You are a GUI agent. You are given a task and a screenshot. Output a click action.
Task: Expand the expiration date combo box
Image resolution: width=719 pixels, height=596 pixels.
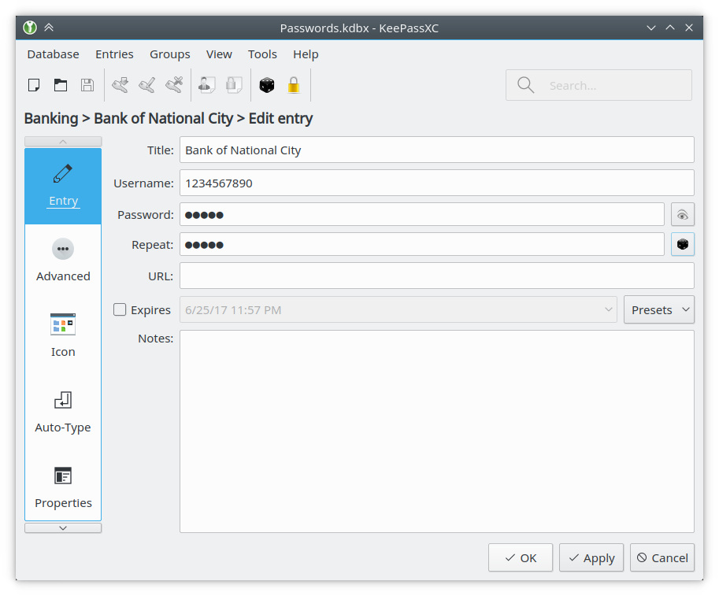(608, 310)
